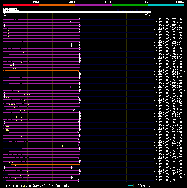Select the UniRef100_C7PYI4 label
The width and height of the screenshot is (187, 188).
click(x=168, y=145)
